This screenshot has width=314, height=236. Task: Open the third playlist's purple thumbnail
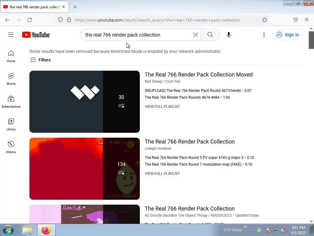(85, 214)
